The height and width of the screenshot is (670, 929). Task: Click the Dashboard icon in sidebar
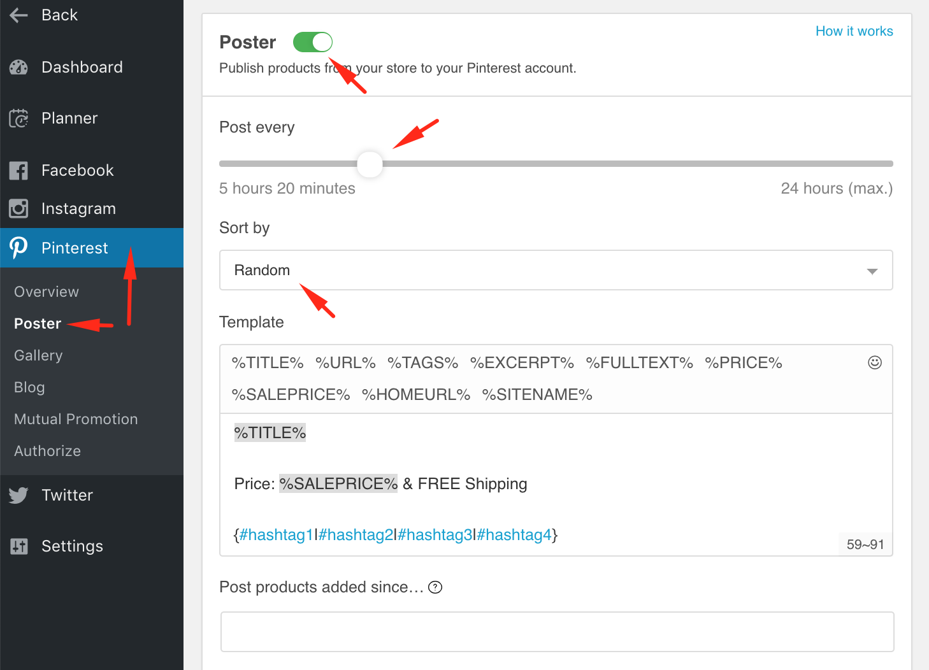click(18, 67)
